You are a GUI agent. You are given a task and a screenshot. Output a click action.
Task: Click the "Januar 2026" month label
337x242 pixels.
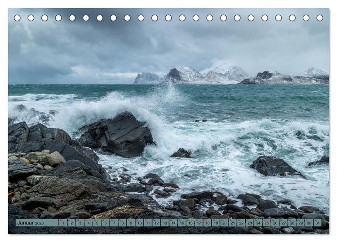30,223
